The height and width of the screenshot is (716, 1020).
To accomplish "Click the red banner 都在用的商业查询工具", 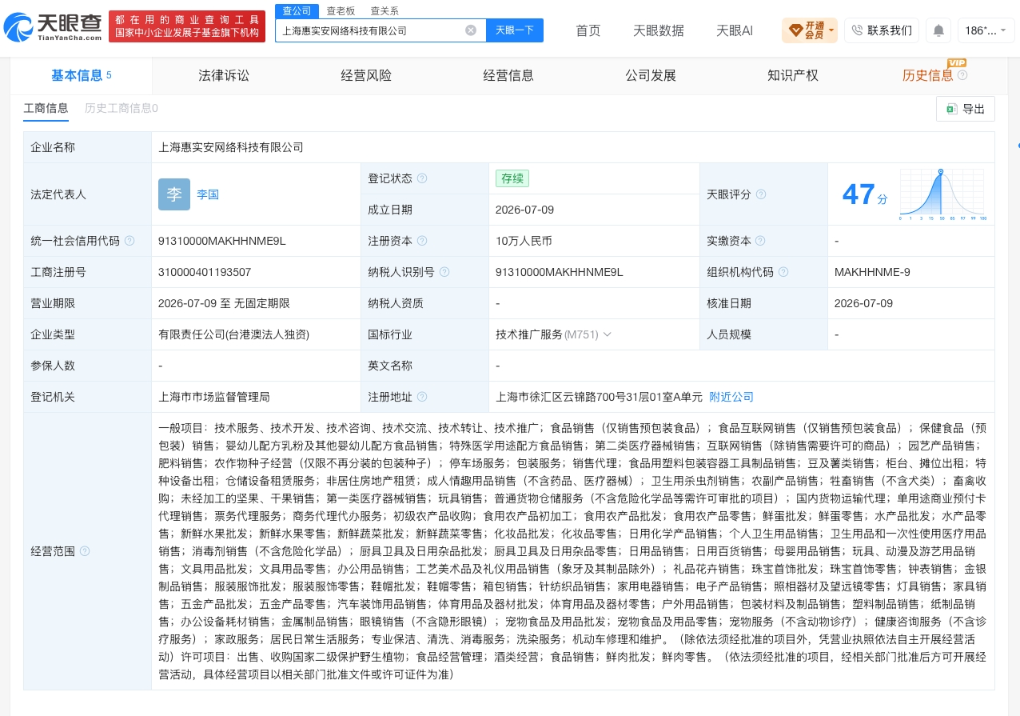I will [187, 26].
